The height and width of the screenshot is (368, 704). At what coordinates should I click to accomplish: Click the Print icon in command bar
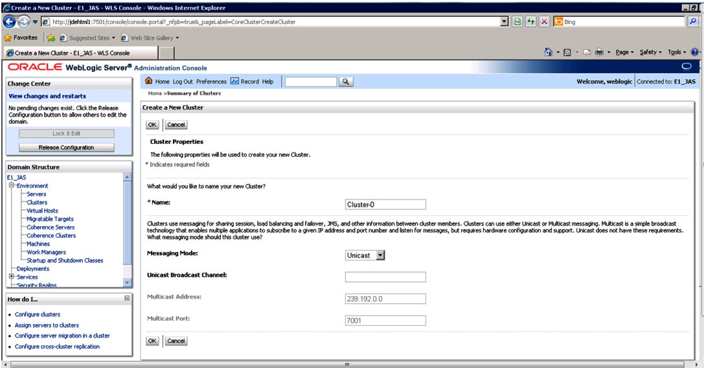click(599, 52)
